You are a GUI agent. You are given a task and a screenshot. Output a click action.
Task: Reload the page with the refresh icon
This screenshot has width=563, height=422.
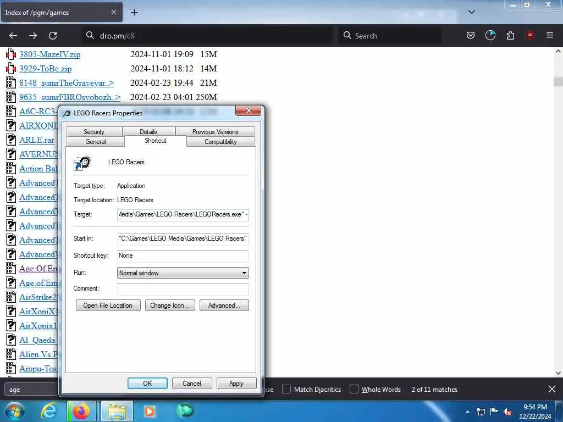click(x=53, y=36)
